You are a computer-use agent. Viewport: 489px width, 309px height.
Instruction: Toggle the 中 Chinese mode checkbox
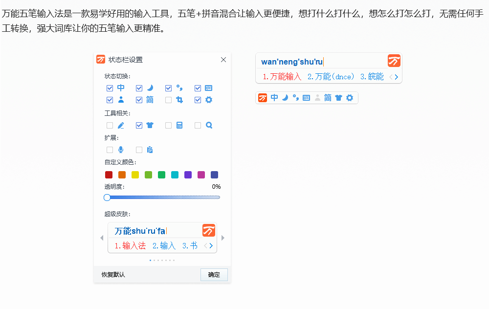click(x=110, y=88)
